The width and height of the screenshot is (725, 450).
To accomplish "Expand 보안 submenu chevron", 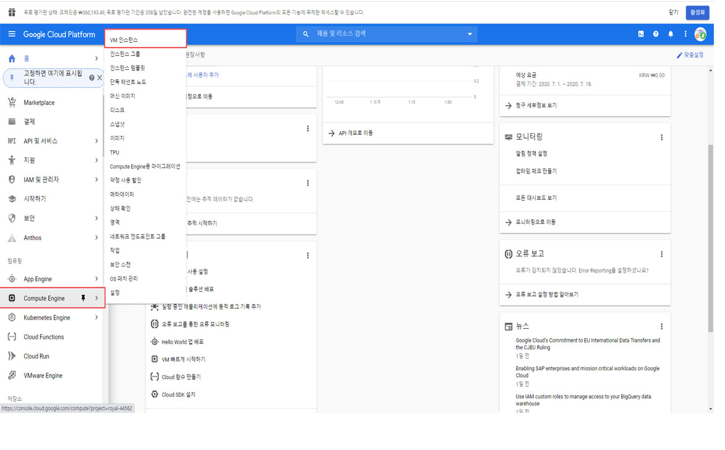I will click(96, 218).
